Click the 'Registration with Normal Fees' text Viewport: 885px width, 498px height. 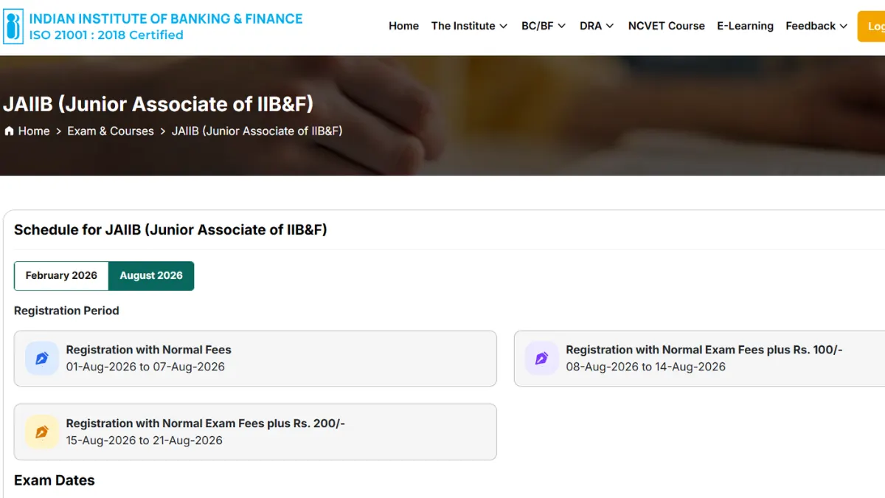148,350
